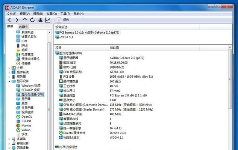Image resolution: width=238 pixels, height=150 pixels.
Task: Select 系统概述 in the tree
Action: pyautogui.click(x=25, y=32)
